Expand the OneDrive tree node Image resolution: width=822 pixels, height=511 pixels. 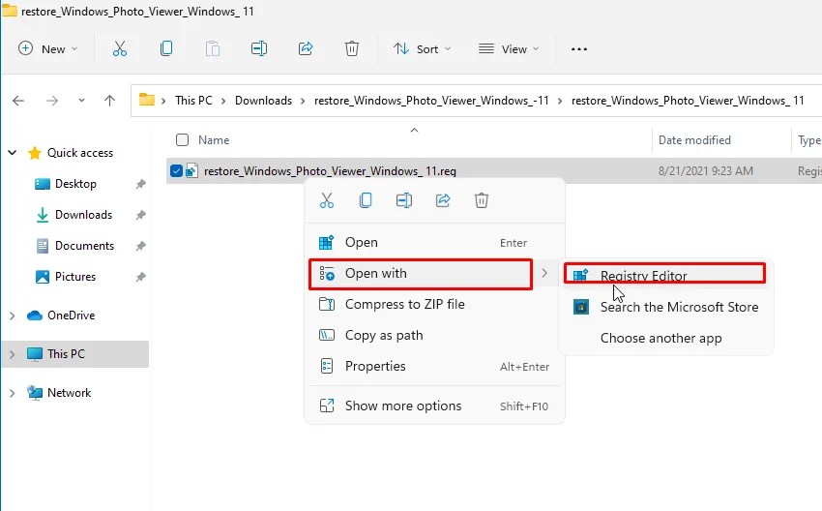click(12, 316)
